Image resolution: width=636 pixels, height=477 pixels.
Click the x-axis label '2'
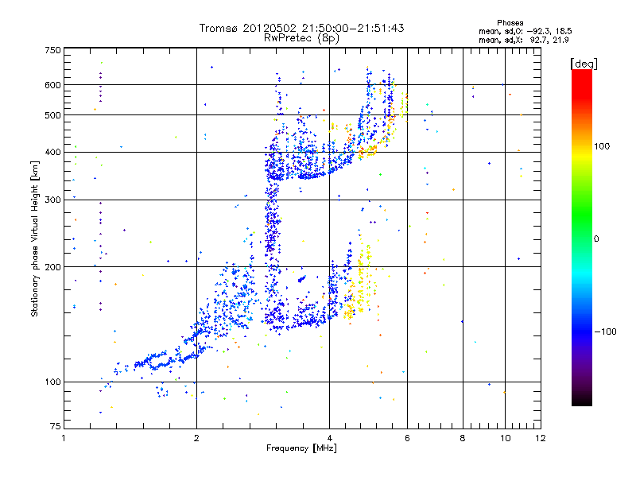tap(196, 438)
